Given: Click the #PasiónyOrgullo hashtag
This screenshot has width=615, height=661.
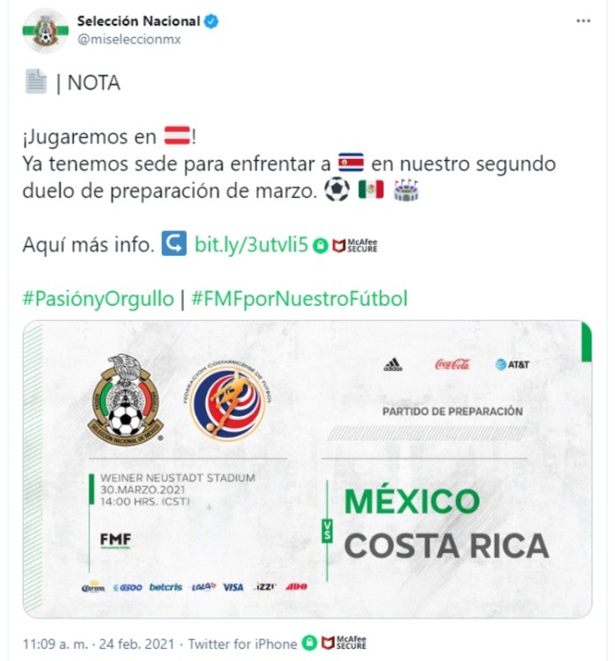Looking at the screenshot, I should (98, 299).
